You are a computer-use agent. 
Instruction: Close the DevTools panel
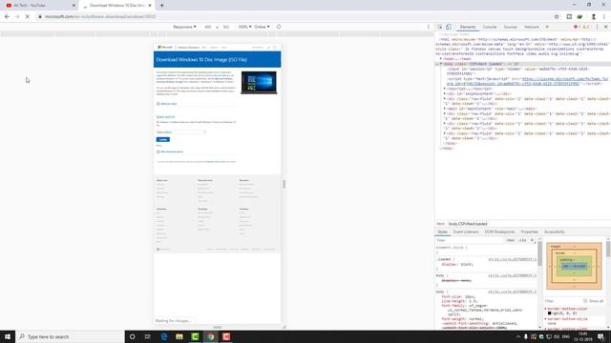click(605, 27)
